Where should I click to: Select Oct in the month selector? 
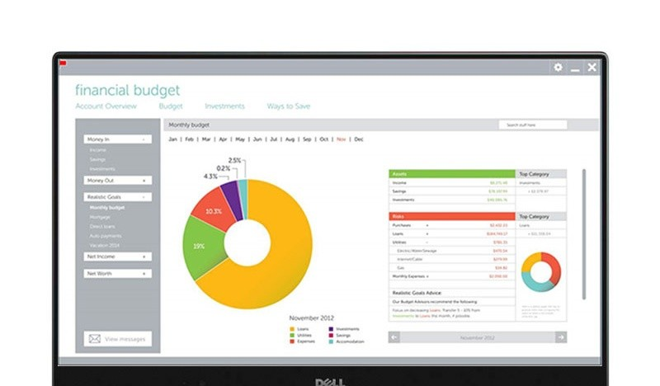click(323, 139)
